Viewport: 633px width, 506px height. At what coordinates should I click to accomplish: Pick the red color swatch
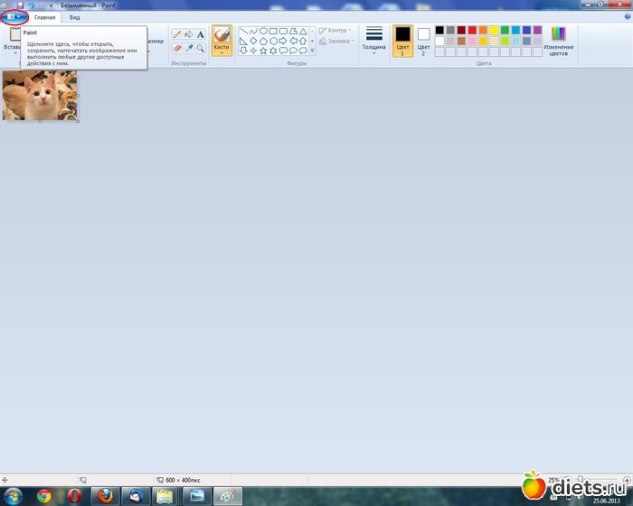click(x=472, y=30)
